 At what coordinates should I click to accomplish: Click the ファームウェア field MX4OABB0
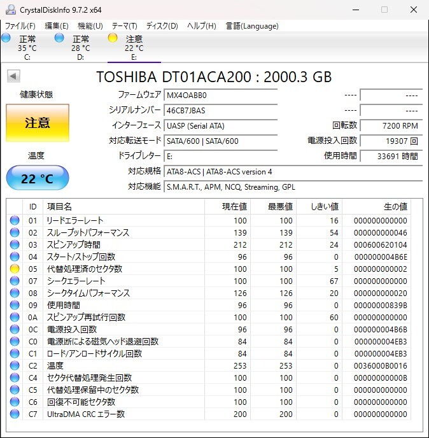coord(221,95)
